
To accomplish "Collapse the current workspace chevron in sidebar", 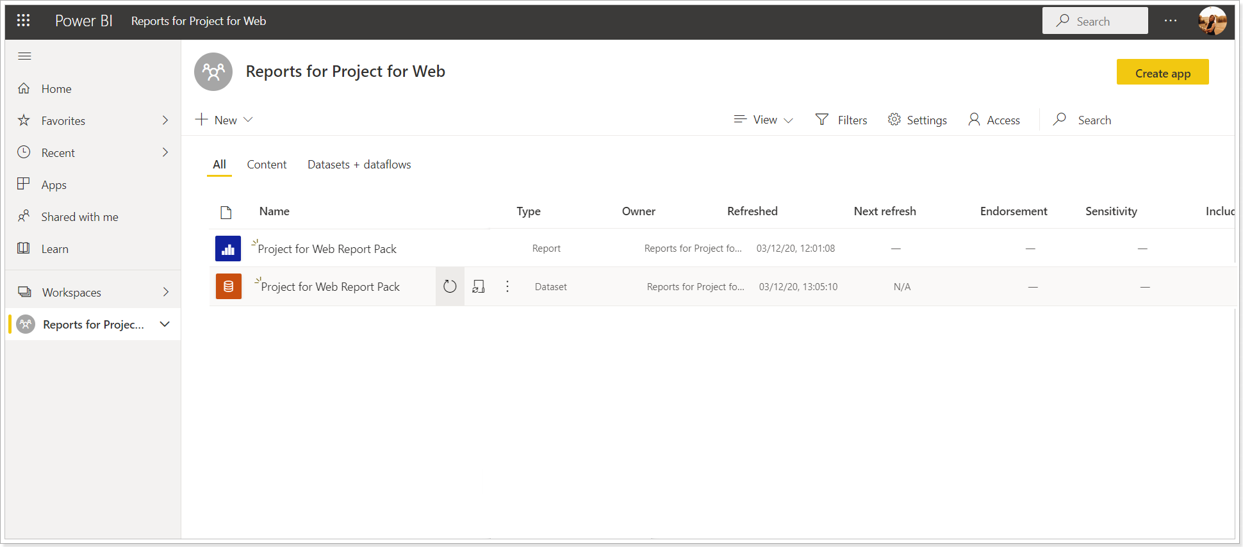I will [165, 324].
